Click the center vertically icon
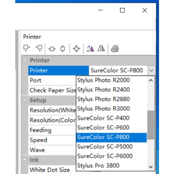The image size is (174, 174). coord(63,49)
